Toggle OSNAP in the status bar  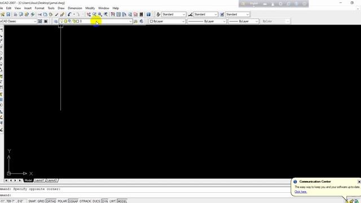[73, 201]
